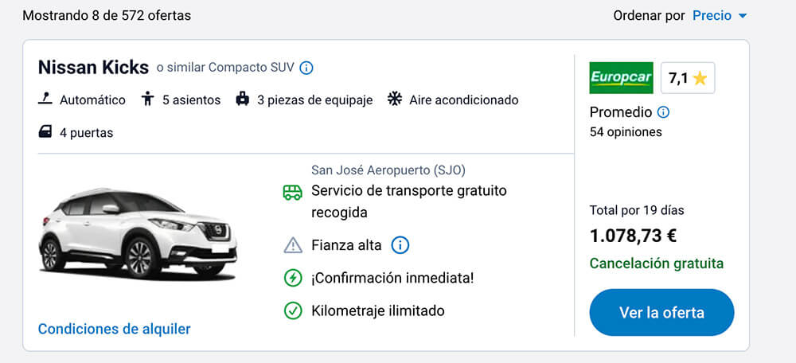Click the immediate confirmation lightning icon
Image resolution: width=796 pixels, height=363 pixels.
(x=293, y=278)
